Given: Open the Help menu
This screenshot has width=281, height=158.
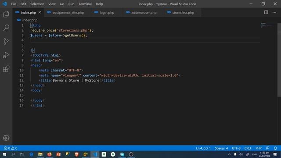Looking at the screenshot, I should [99, 4].
